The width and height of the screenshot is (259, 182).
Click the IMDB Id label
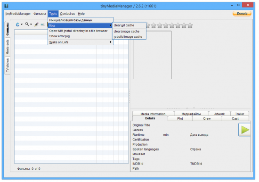point(138,164)
